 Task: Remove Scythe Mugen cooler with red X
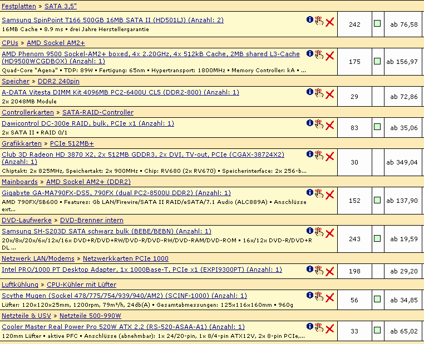329,297
